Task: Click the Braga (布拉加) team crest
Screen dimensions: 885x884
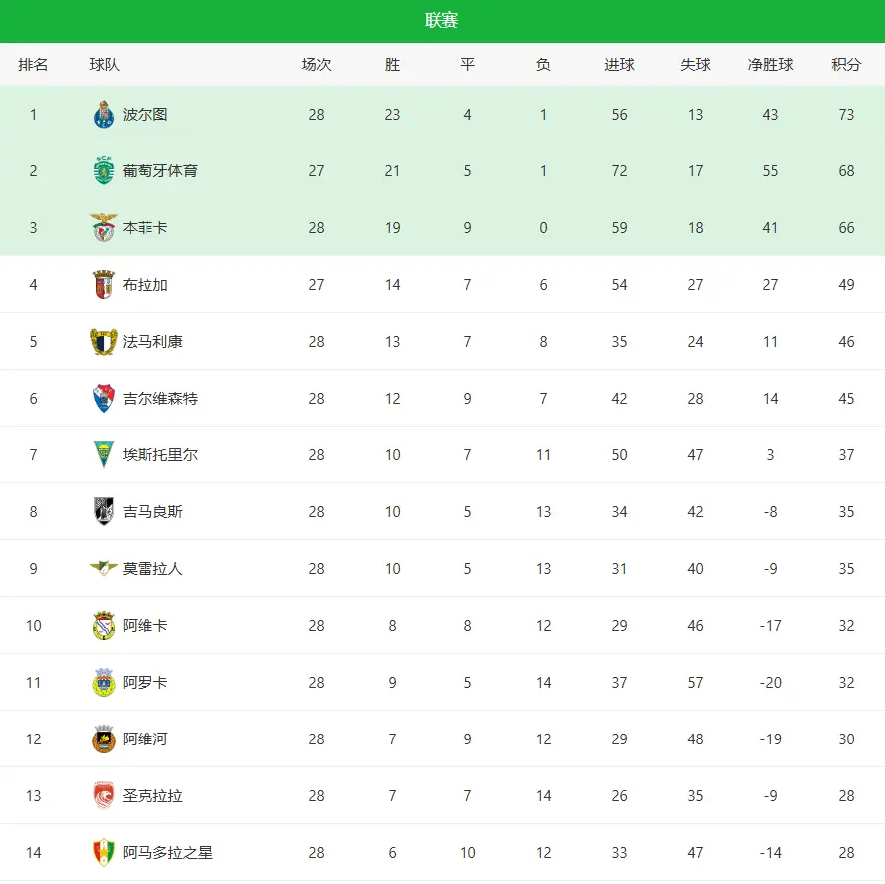Action: click(x=104, y=285)
